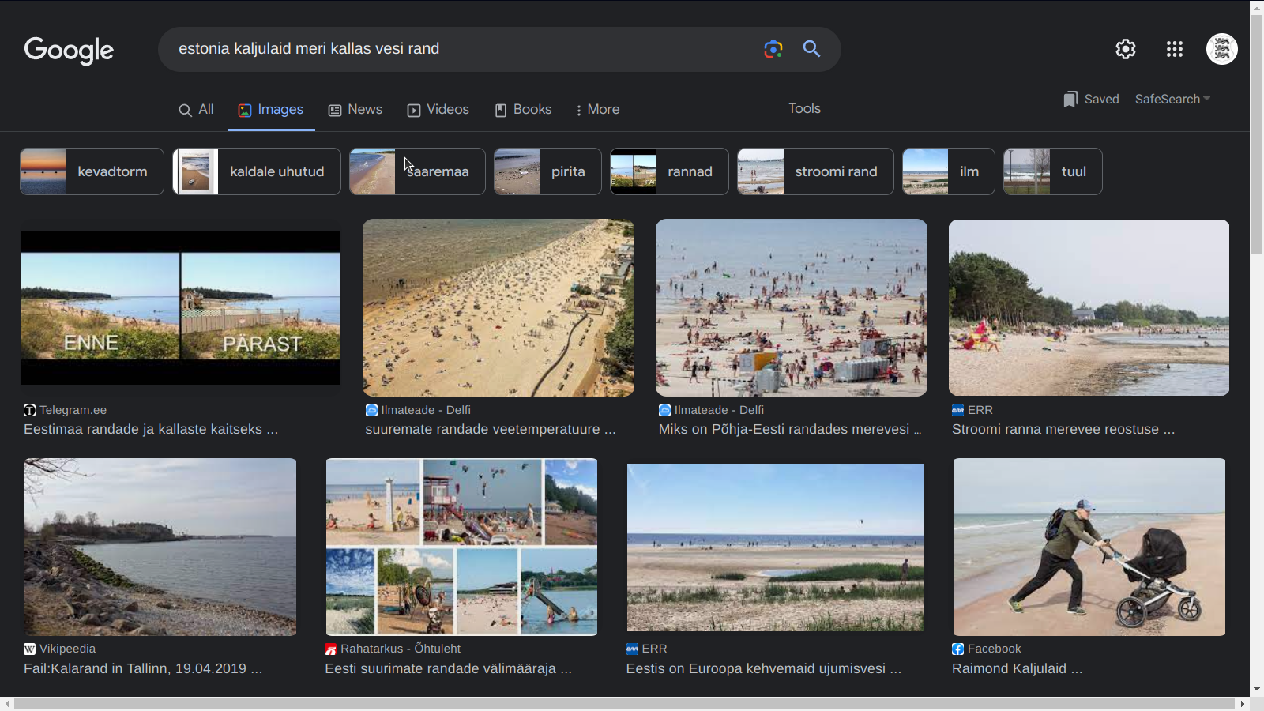Expand the SafeSearch dropdown
The height and width of the screenshot is (711, 1264).
1172,99
